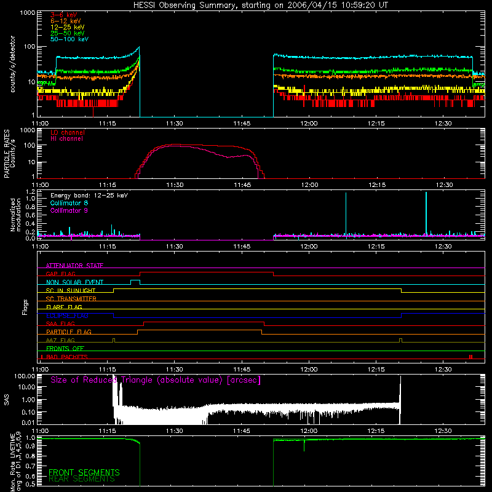
Task: Click the SAA_FLAG label
Action: (60, 323)
